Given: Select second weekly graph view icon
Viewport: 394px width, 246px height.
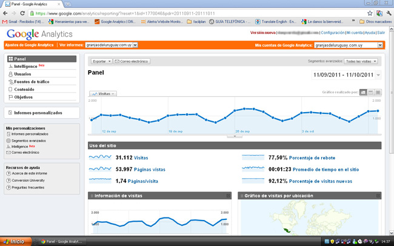Looking at the screenshot, I should pos(370,93).
